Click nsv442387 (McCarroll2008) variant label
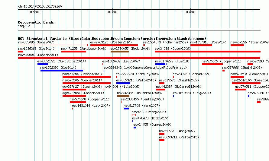 (x=179, y=87)
